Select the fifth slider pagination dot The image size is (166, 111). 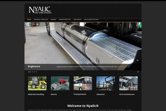(36, 72)
